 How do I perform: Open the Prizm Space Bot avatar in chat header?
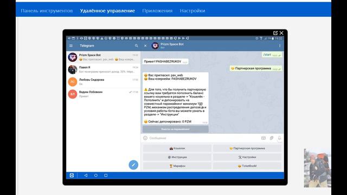click(x=155, y=45)
